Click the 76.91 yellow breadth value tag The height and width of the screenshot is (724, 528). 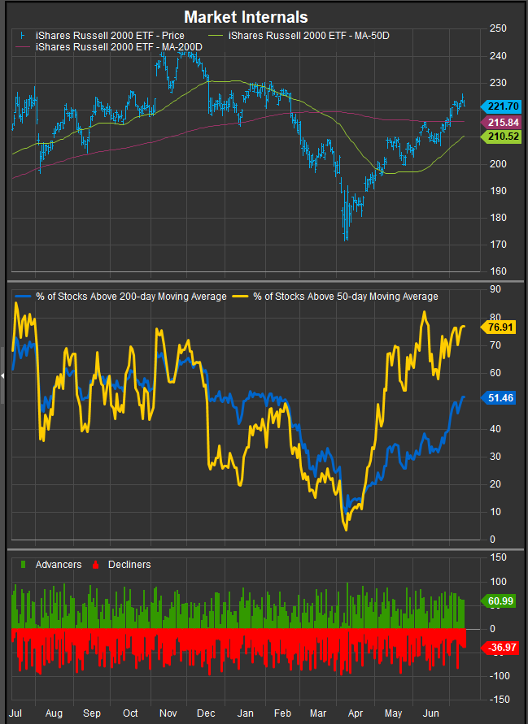pos(502,327)
